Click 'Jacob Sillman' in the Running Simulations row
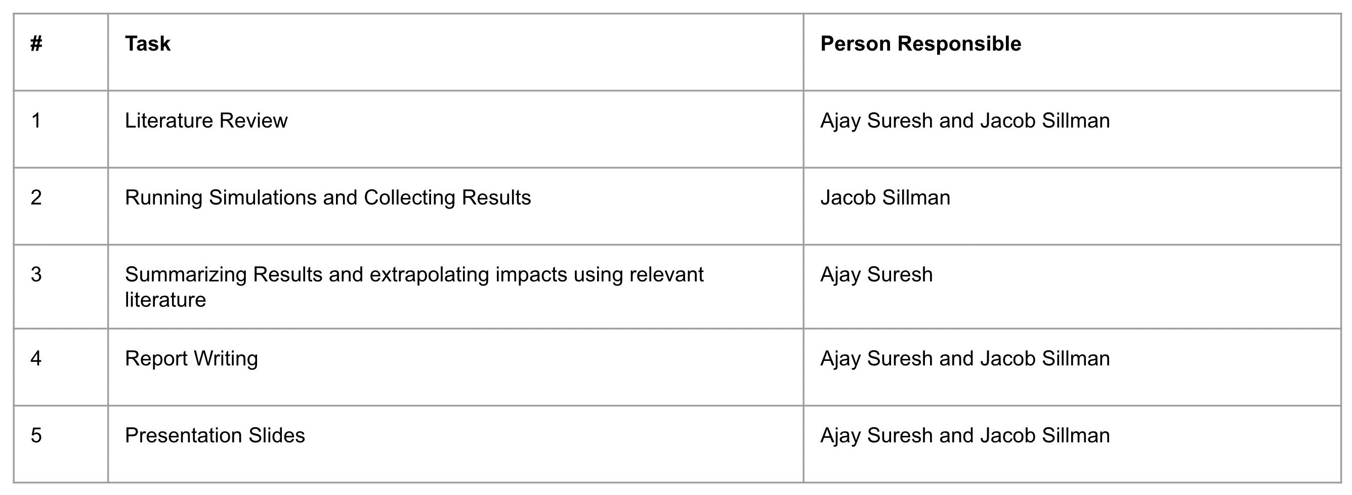Screen dimensions: 1352x495 pos(885,198)
